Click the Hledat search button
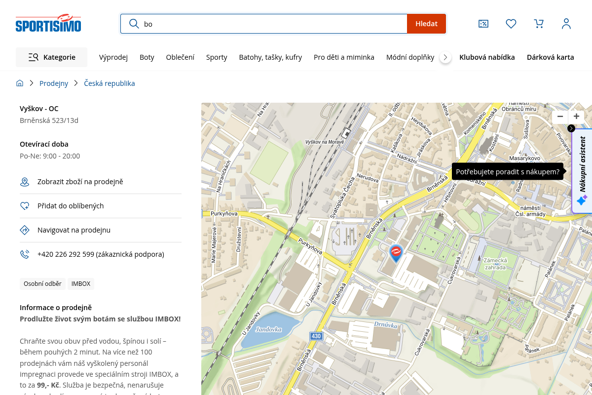This screenshot has height=395, width=592. click(x=426, y=24)
